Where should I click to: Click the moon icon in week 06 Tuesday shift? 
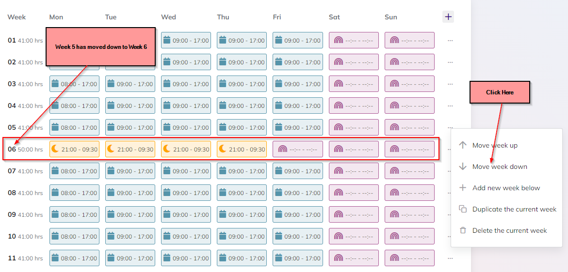pyautogui.click(x=111, y=149)
